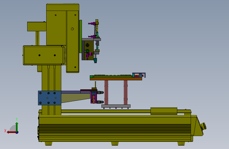Click the green Y axis arrow of triad
Screen dimensions: 229x149
coord(17,127)
